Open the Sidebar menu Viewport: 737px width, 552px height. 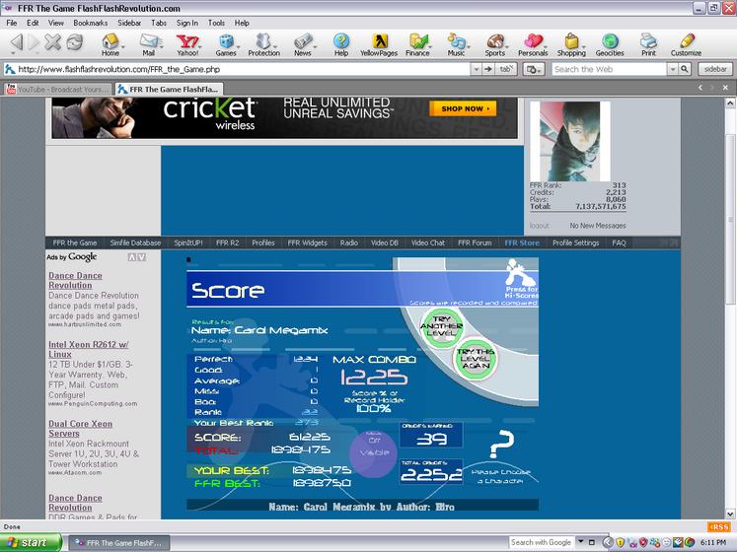(x=129, y=23)
